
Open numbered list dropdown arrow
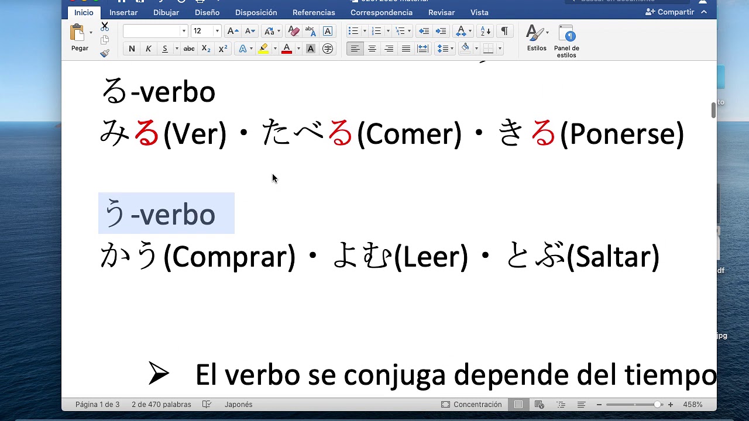point(387,31)
